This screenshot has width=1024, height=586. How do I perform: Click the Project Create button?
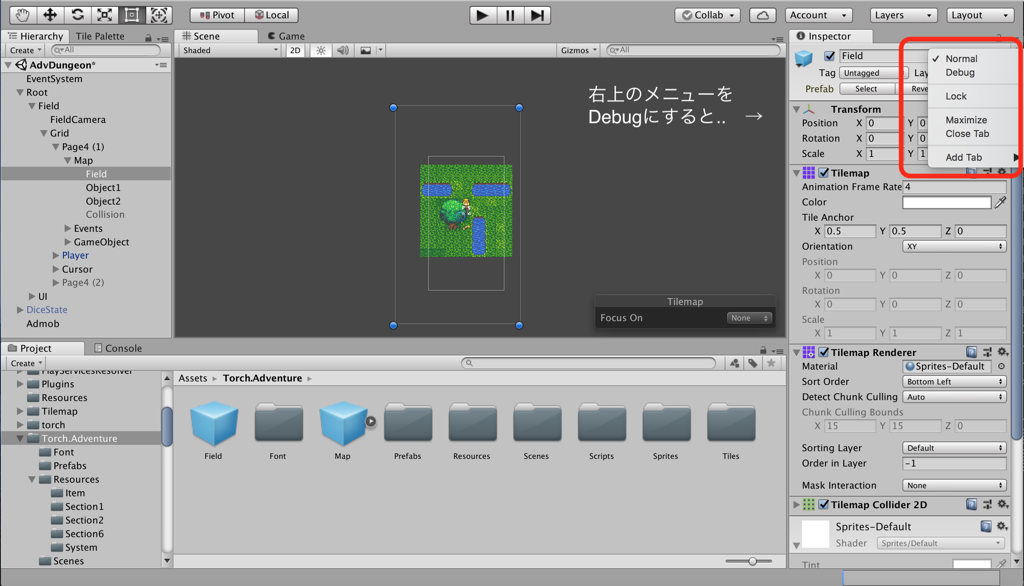pyautogui.click(x=26, y=363)
